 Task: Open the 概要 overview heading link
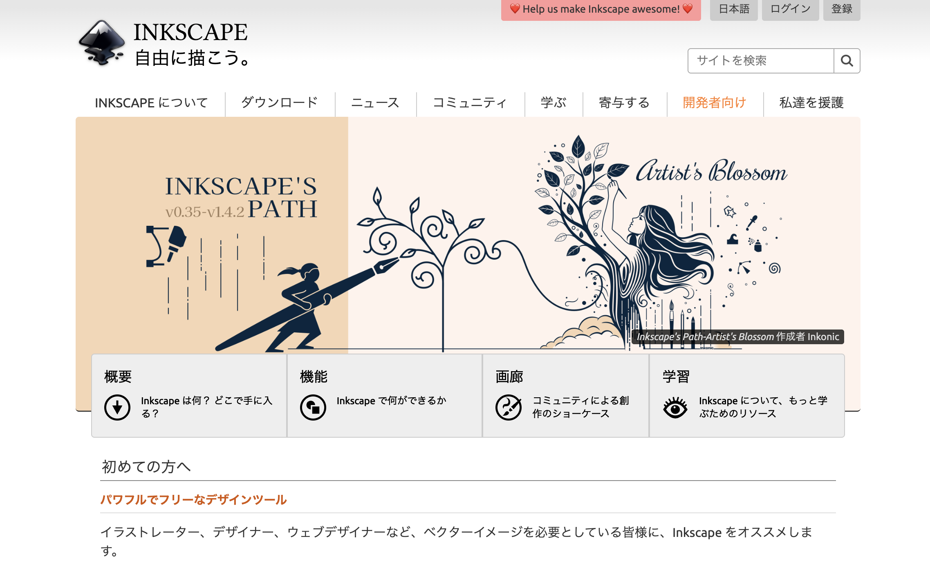click(x=118, y=376)
